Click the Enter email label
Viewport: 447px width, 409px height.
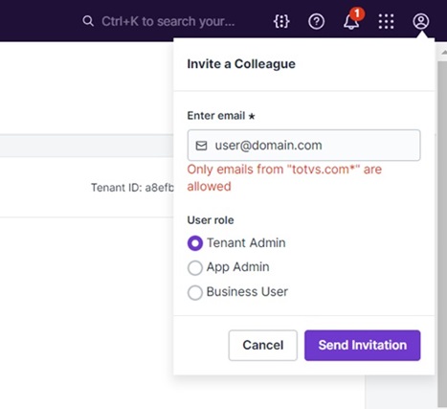tap(216, 116)
